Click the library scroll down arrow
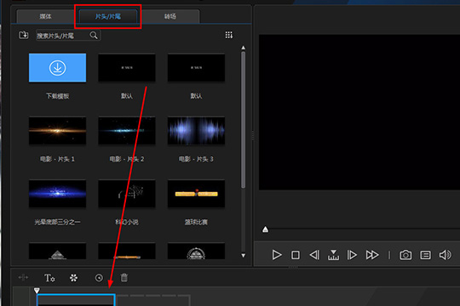This screenshot has height=306, width=460. 243,255
